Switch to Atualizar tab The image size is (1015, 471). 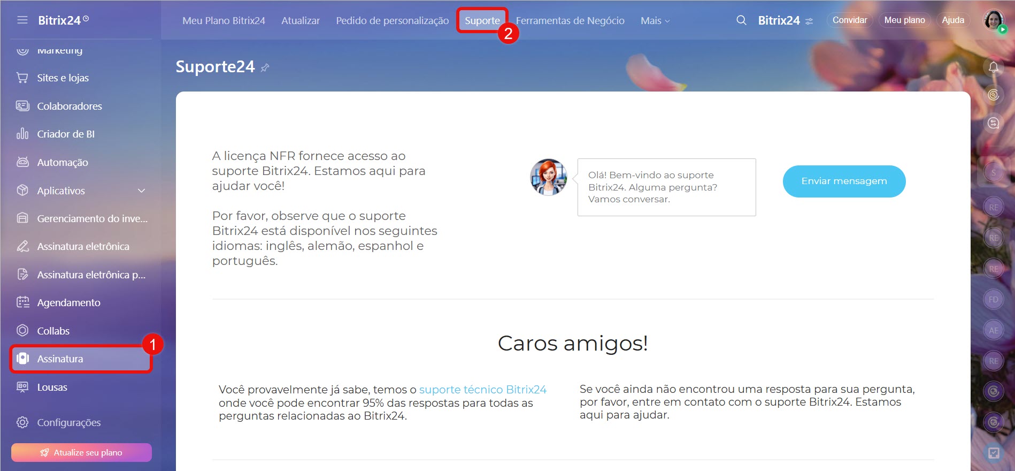[301, 20]
